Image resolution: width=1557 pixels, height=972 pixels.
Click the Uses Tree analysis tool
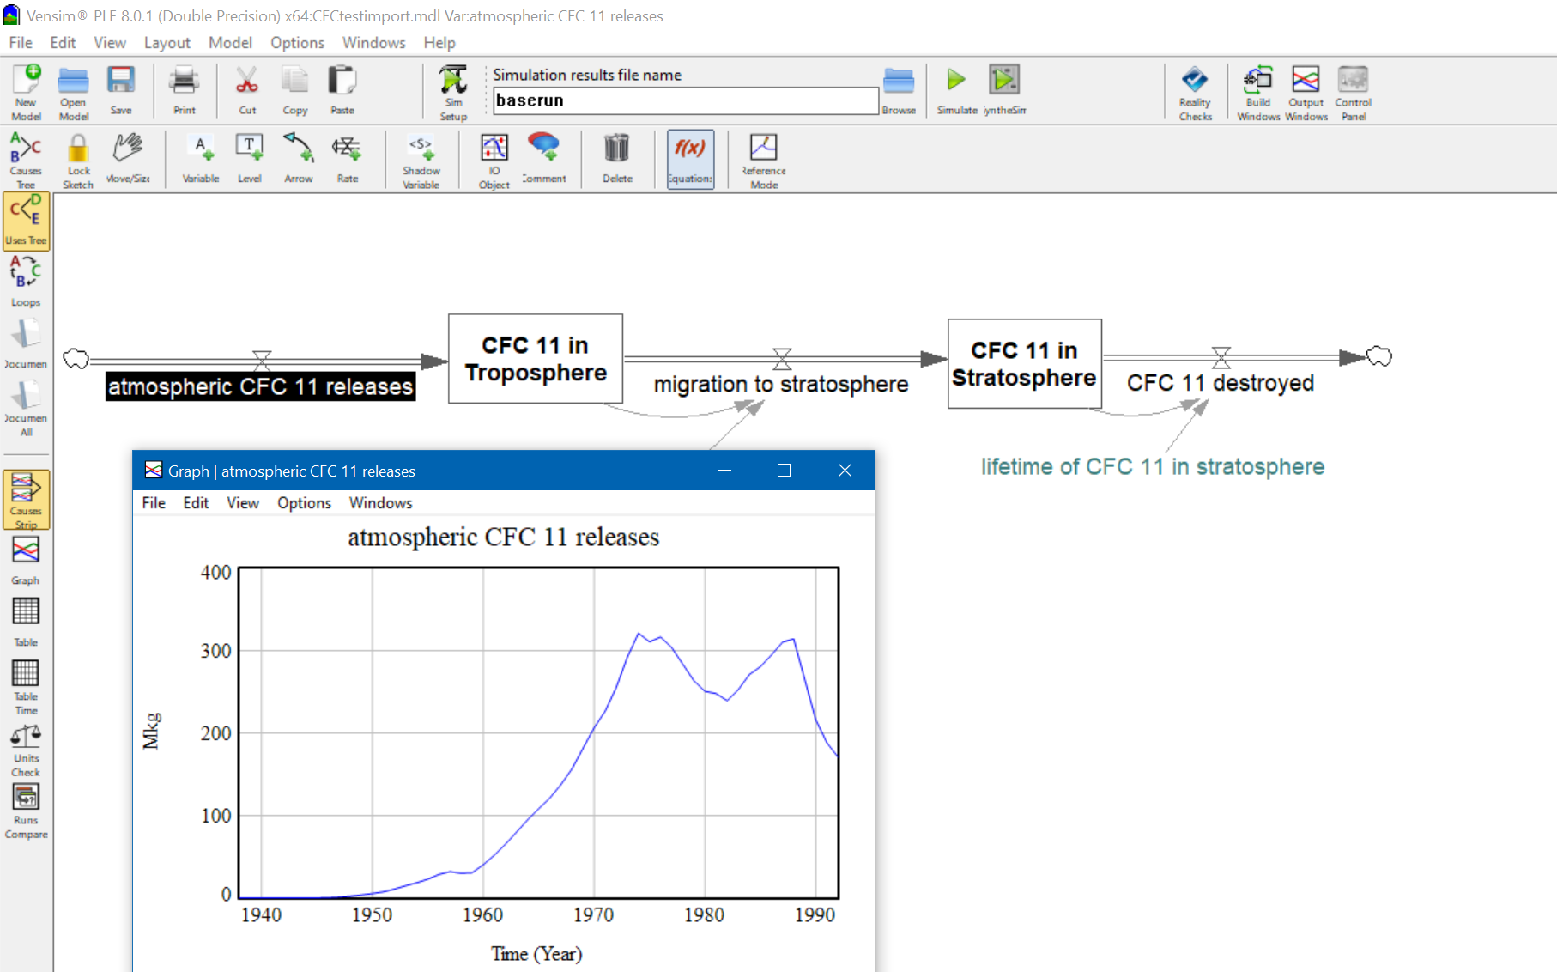(x=27, y=221)
